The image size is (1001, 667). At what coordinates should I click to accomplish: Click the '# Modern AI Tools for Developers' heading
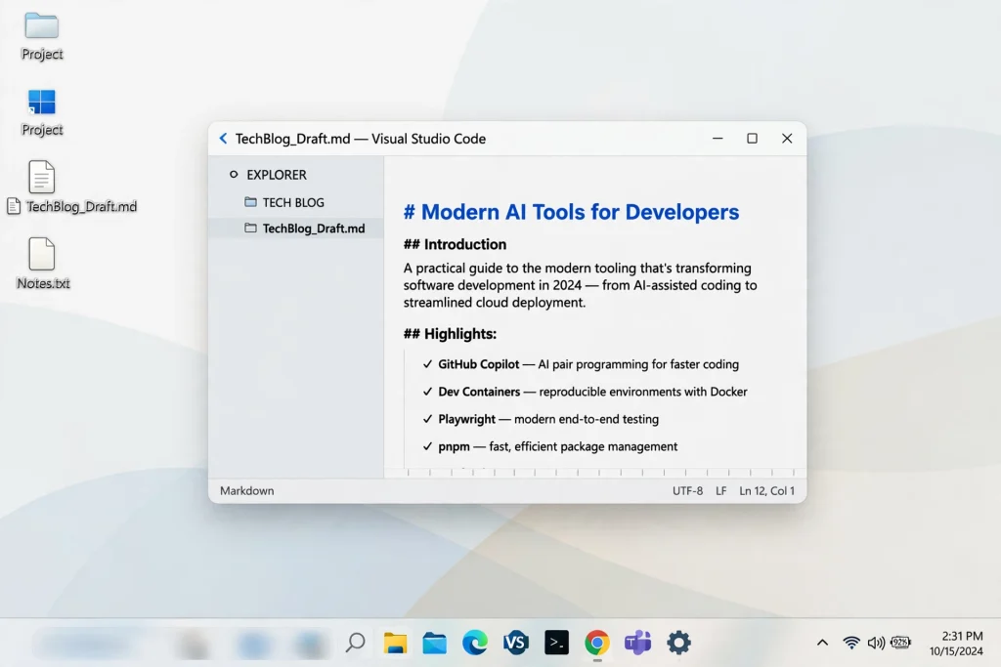click(571, 212)
